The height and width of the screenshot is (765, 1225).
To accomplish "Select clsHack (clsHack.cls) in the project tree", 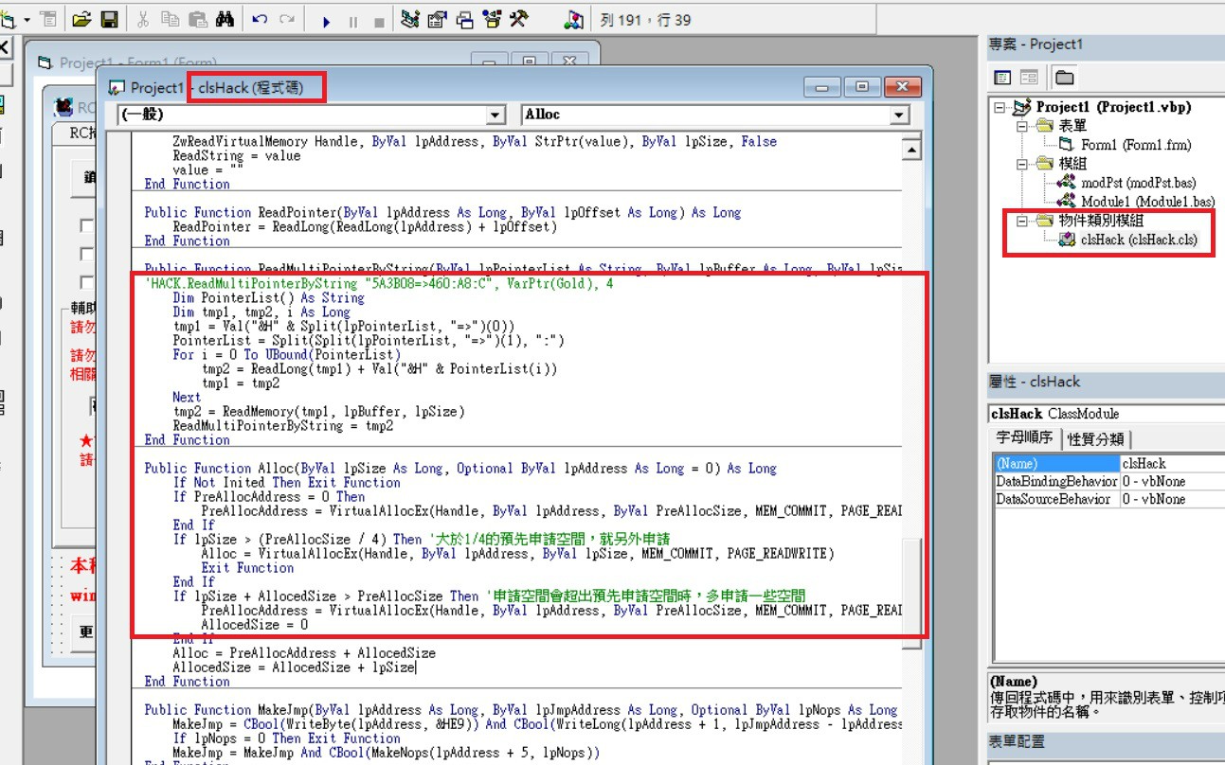I will pyautogui.click(x=1139, y=240).
